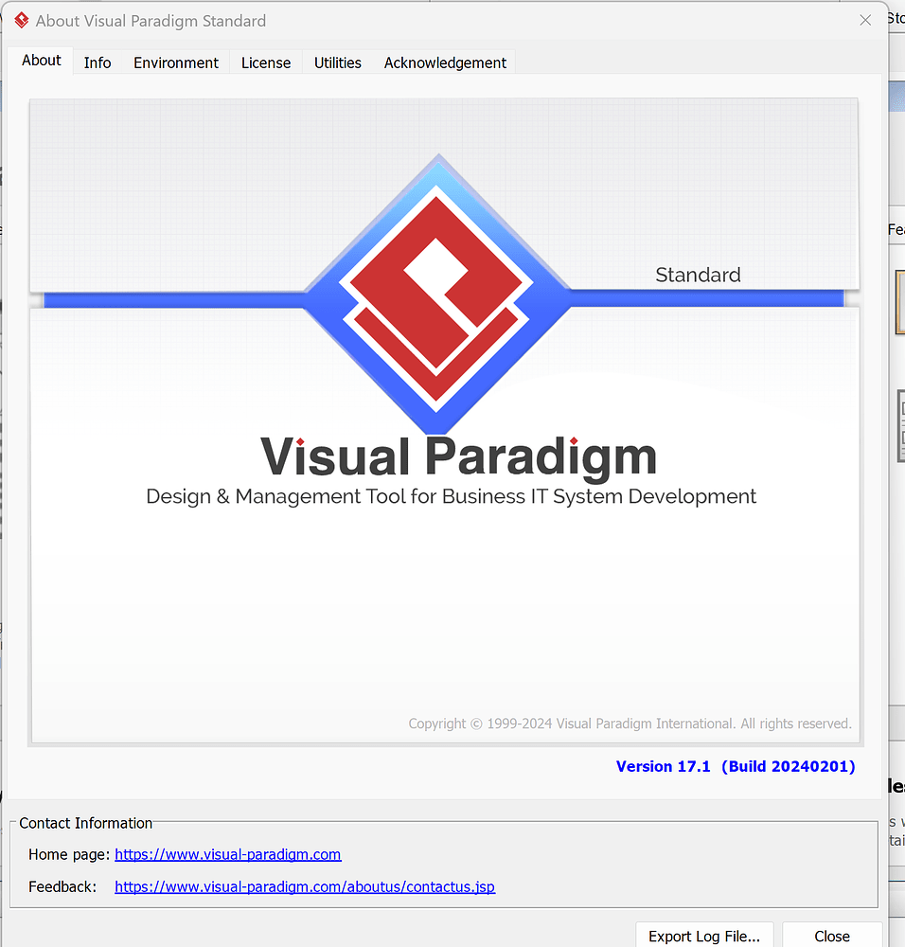
Task: Dismiss the dialog with the Close button
Action: pyautogui.click(x=832, y=936)
